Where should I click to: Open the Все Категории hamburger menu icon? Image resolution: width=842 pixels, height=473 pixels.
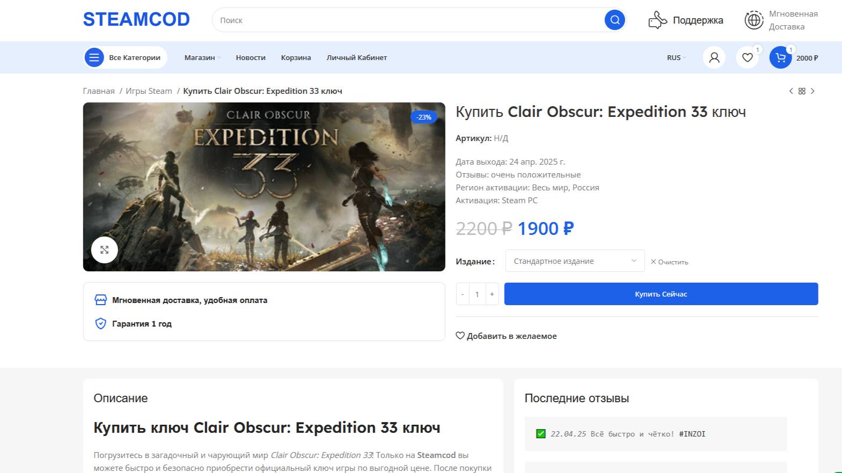[x=94, y=57]
